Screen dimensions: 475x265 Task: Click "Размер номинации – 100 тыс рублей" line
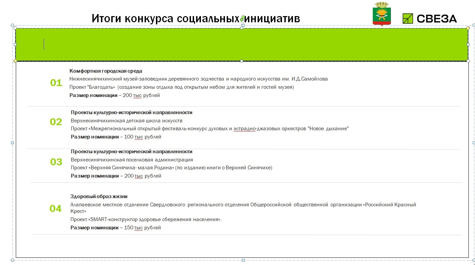[x=116, y=137]
